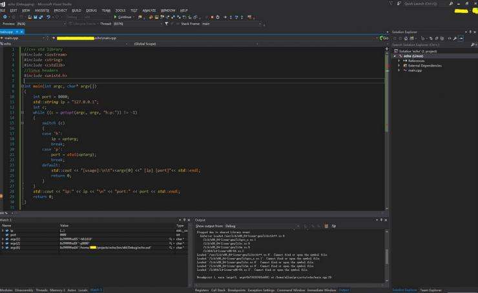This screenshot has width=478, height=293.
Task: Close the main.cpp editor tab
Action: point(22,32)
